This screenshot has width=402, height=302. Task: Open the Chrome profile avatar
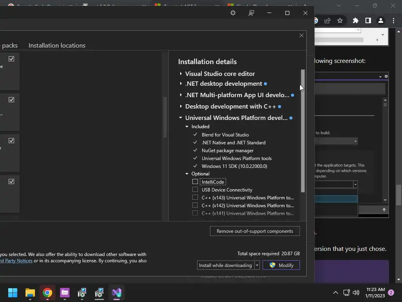(381, 20)
